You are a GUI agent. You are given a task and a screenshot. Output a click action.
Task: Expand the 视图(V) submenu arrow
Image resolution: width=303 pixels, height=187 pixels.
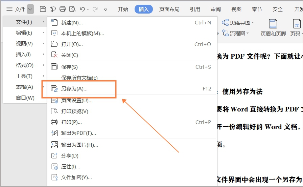tap(44, 44)
